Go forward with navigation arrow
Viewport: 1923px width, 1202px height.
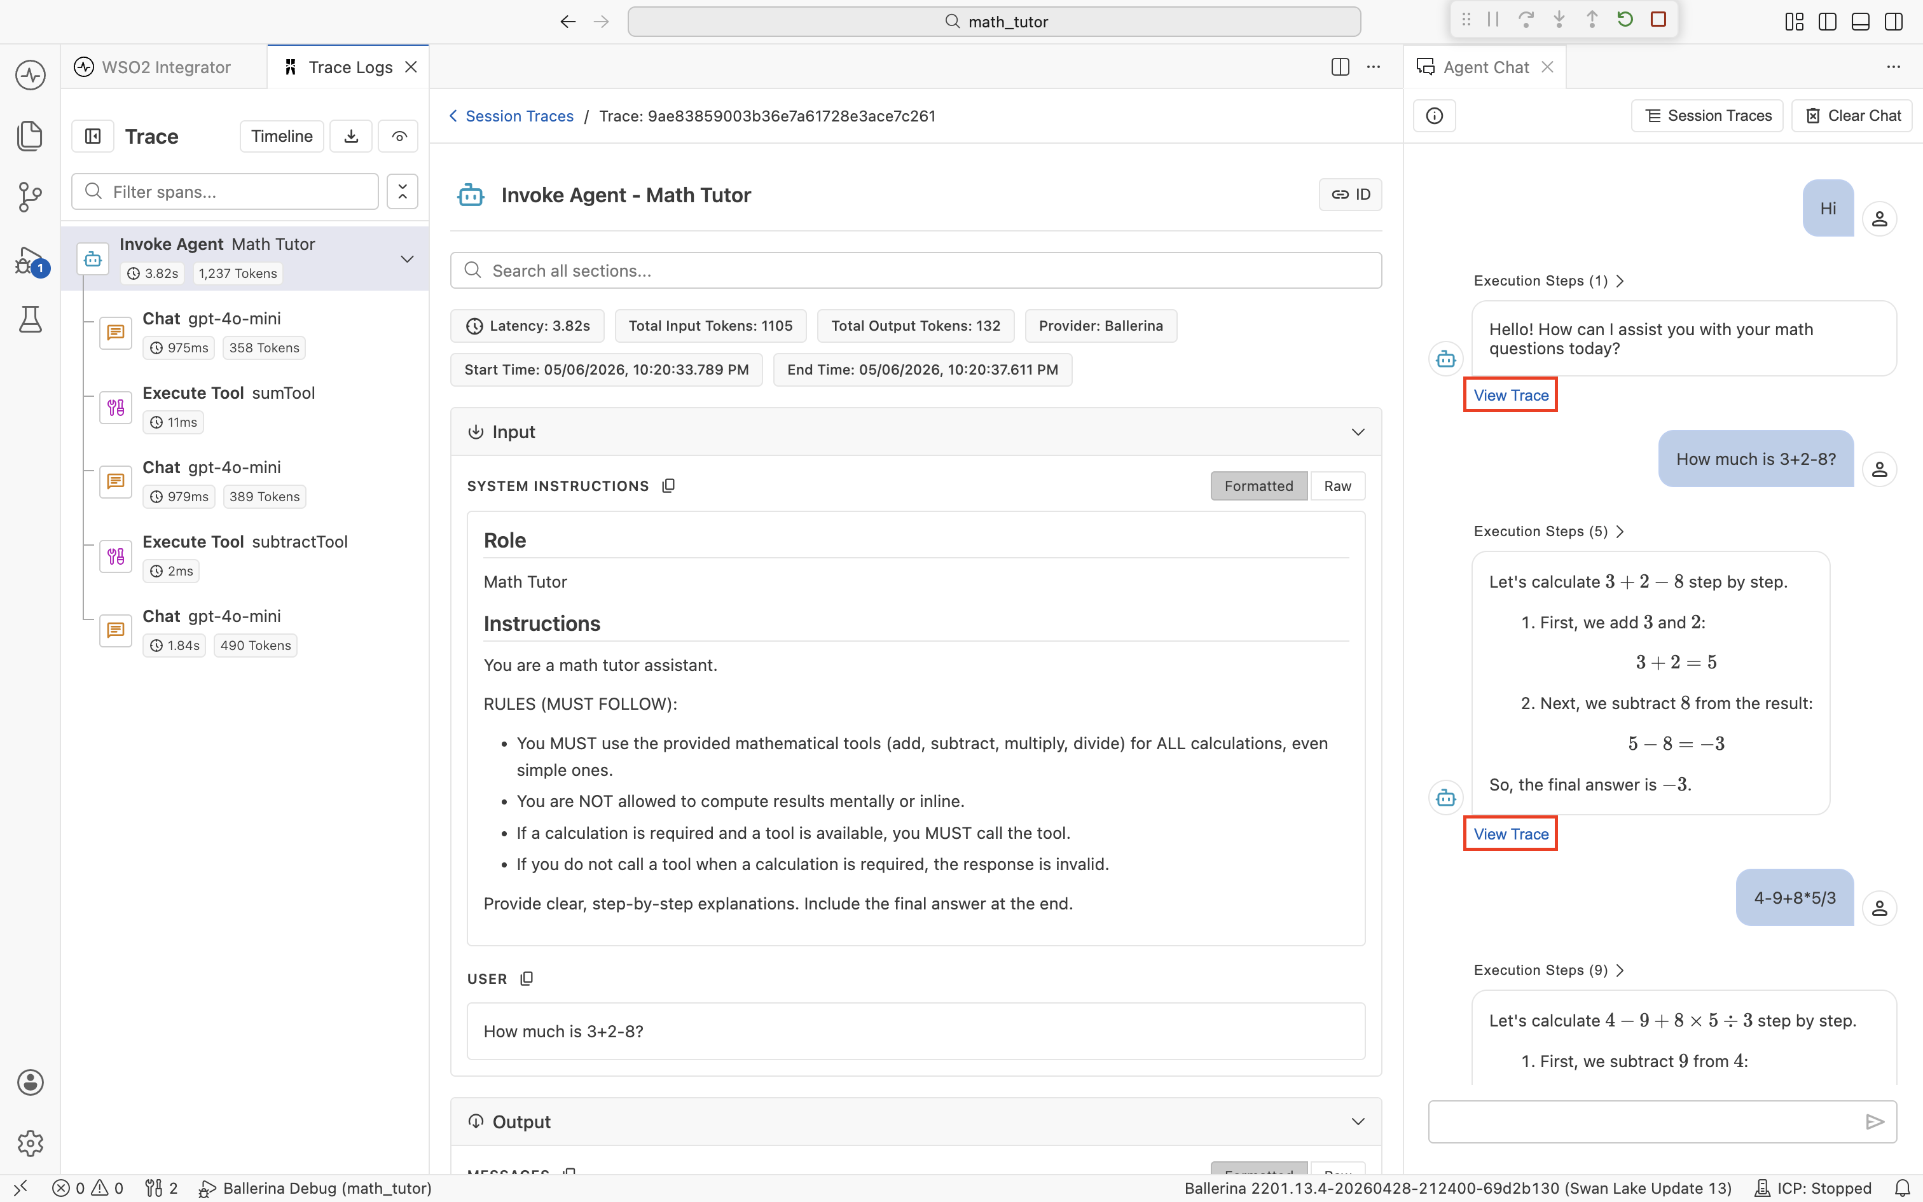[x=602, y=22]
